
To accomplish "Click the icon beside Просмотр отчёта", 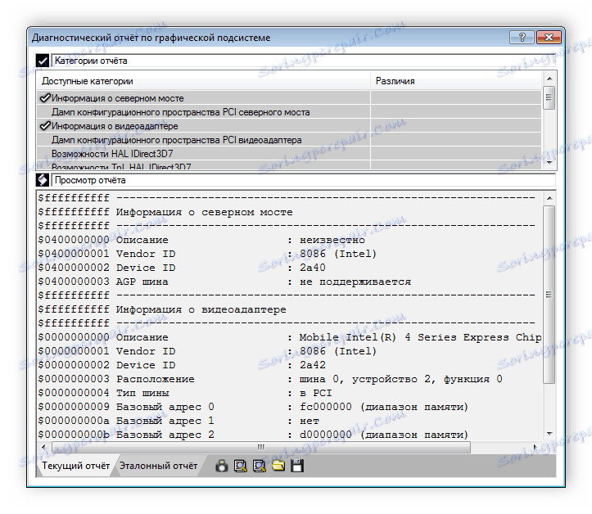I will pos(43,180).
